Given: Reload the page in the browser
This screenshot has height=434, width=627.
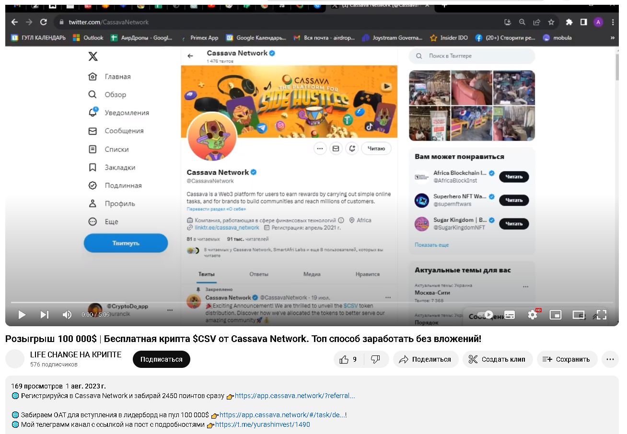Looking at the screenshot, I should (44, 22).
